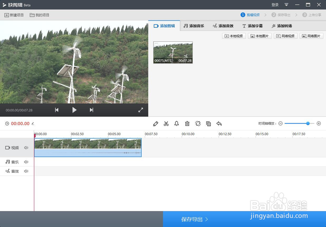The image size is (326, 227).
Task: Click the 登录 login link
Action: coord(275,5)
